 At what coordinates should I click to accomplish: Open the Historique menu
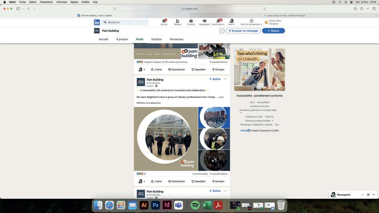62,2
